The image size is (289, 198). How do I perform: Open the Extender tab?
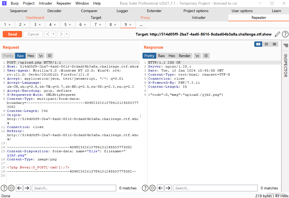pyautogui.click(x=154, y=11)
